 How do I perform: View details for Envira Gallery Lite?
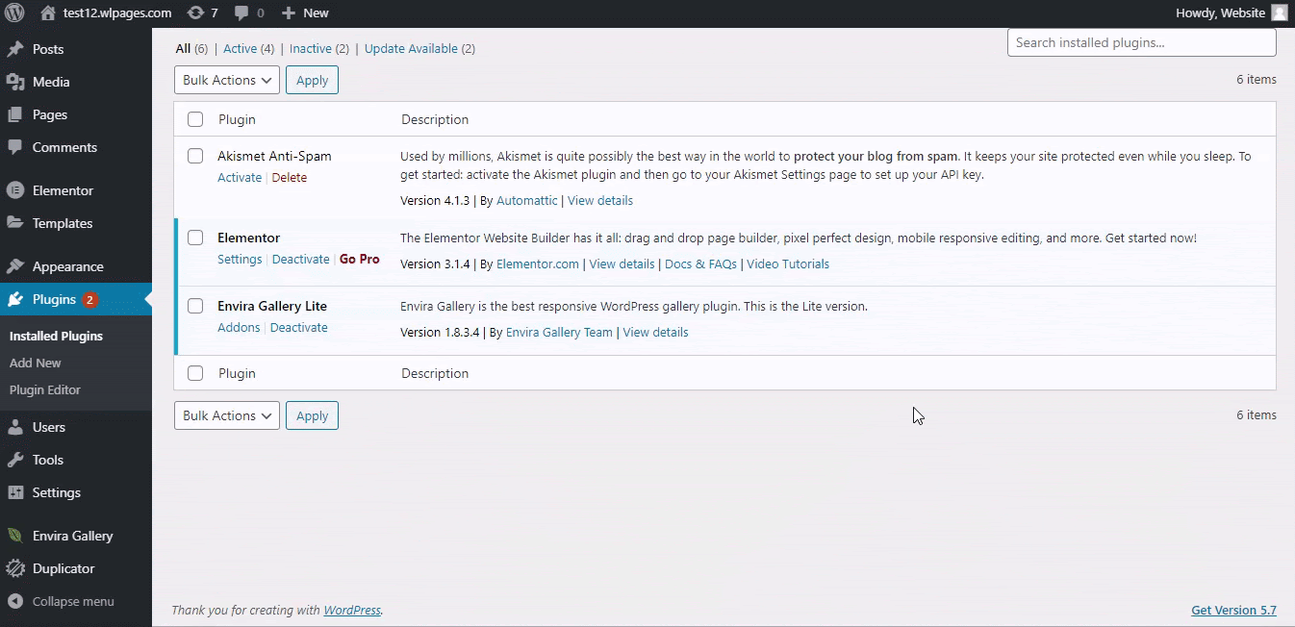tap(655, 332)
